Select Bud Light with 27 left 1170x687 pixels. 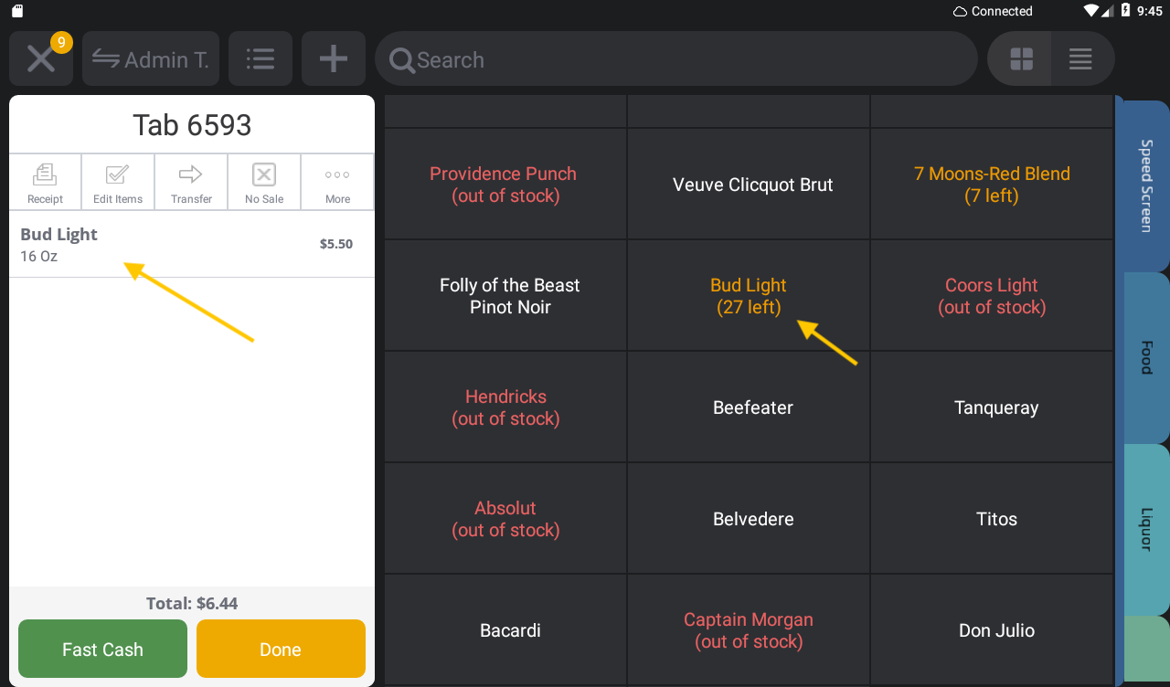click(748, 295)
